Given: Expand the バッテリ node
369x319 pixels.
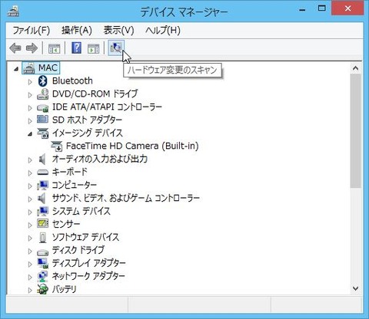Looking at the screenshot, I should pyautogui.click(x=30, y=291).
